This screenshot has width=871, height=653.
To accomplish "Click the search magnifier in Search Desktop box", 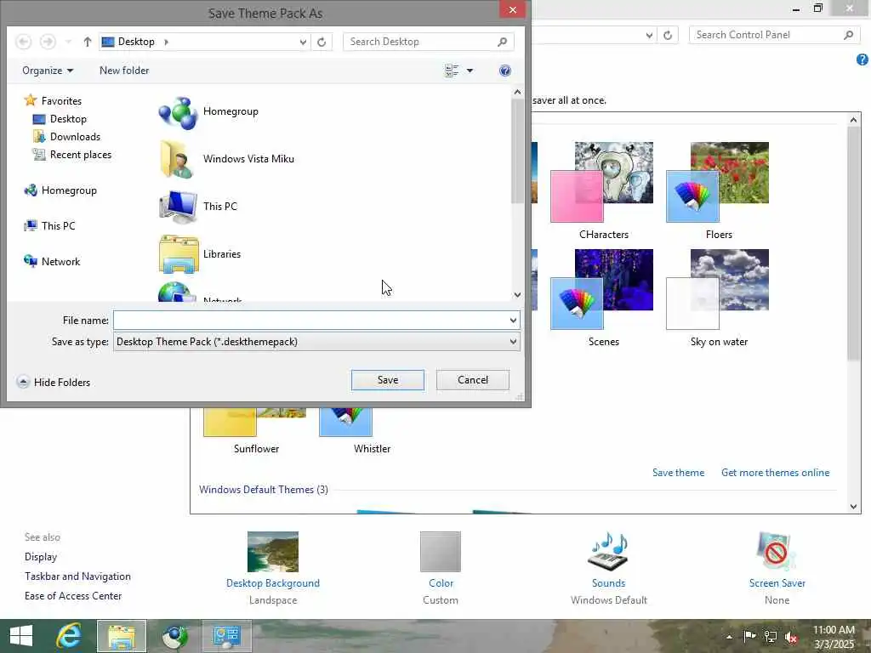I will tap(502, 42).
